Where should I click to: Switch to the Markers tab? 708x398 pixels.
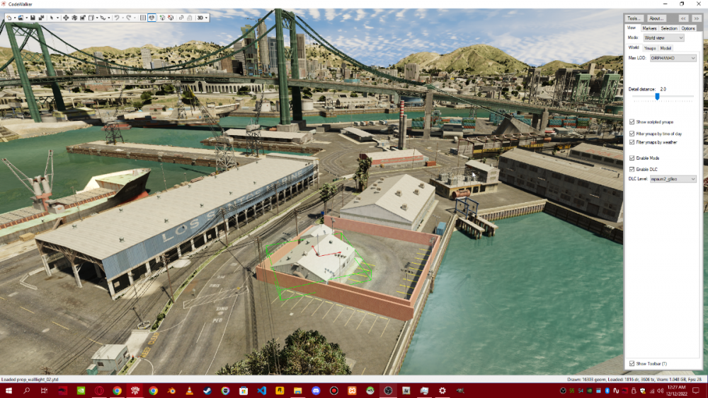649,28
